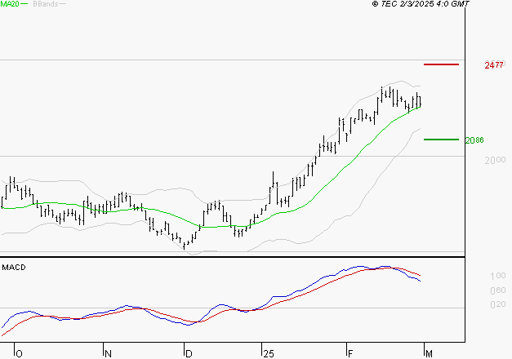The image size is (512, 359).
Task: Click the 020 MACD axis label
Action: [498, 304]
